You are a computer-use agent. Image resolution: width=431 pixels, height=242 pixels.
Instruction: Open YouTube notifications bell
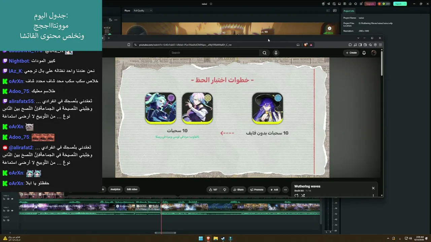tap(364, 53)
